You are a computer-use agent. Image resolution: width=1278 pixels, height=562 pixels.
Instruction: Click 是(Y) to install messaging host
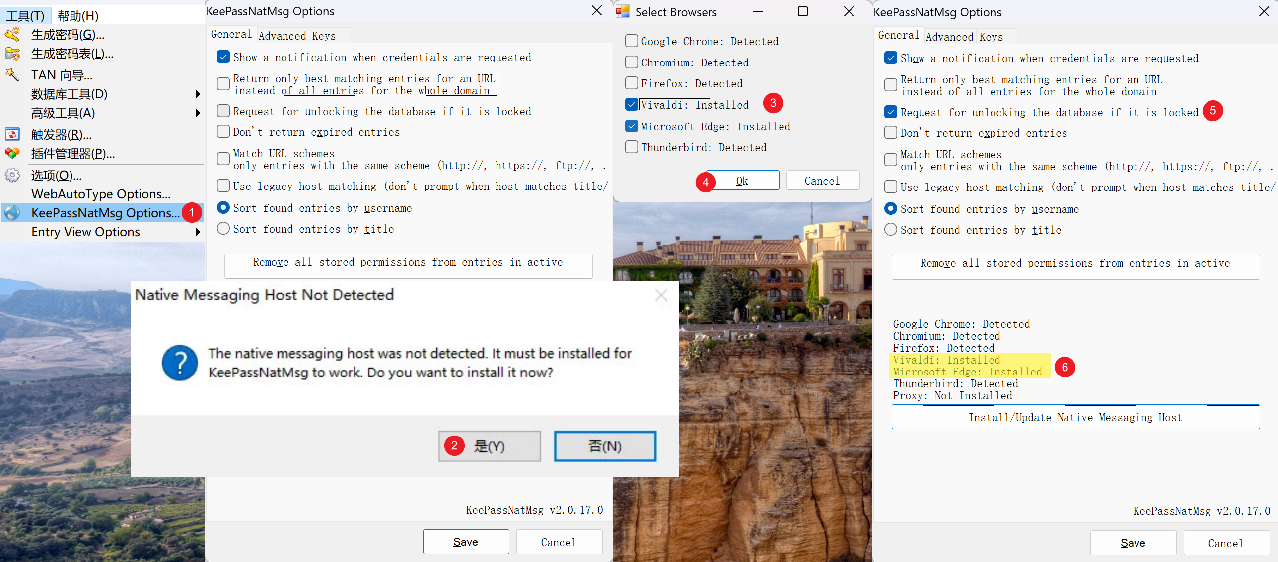[489, 446]
